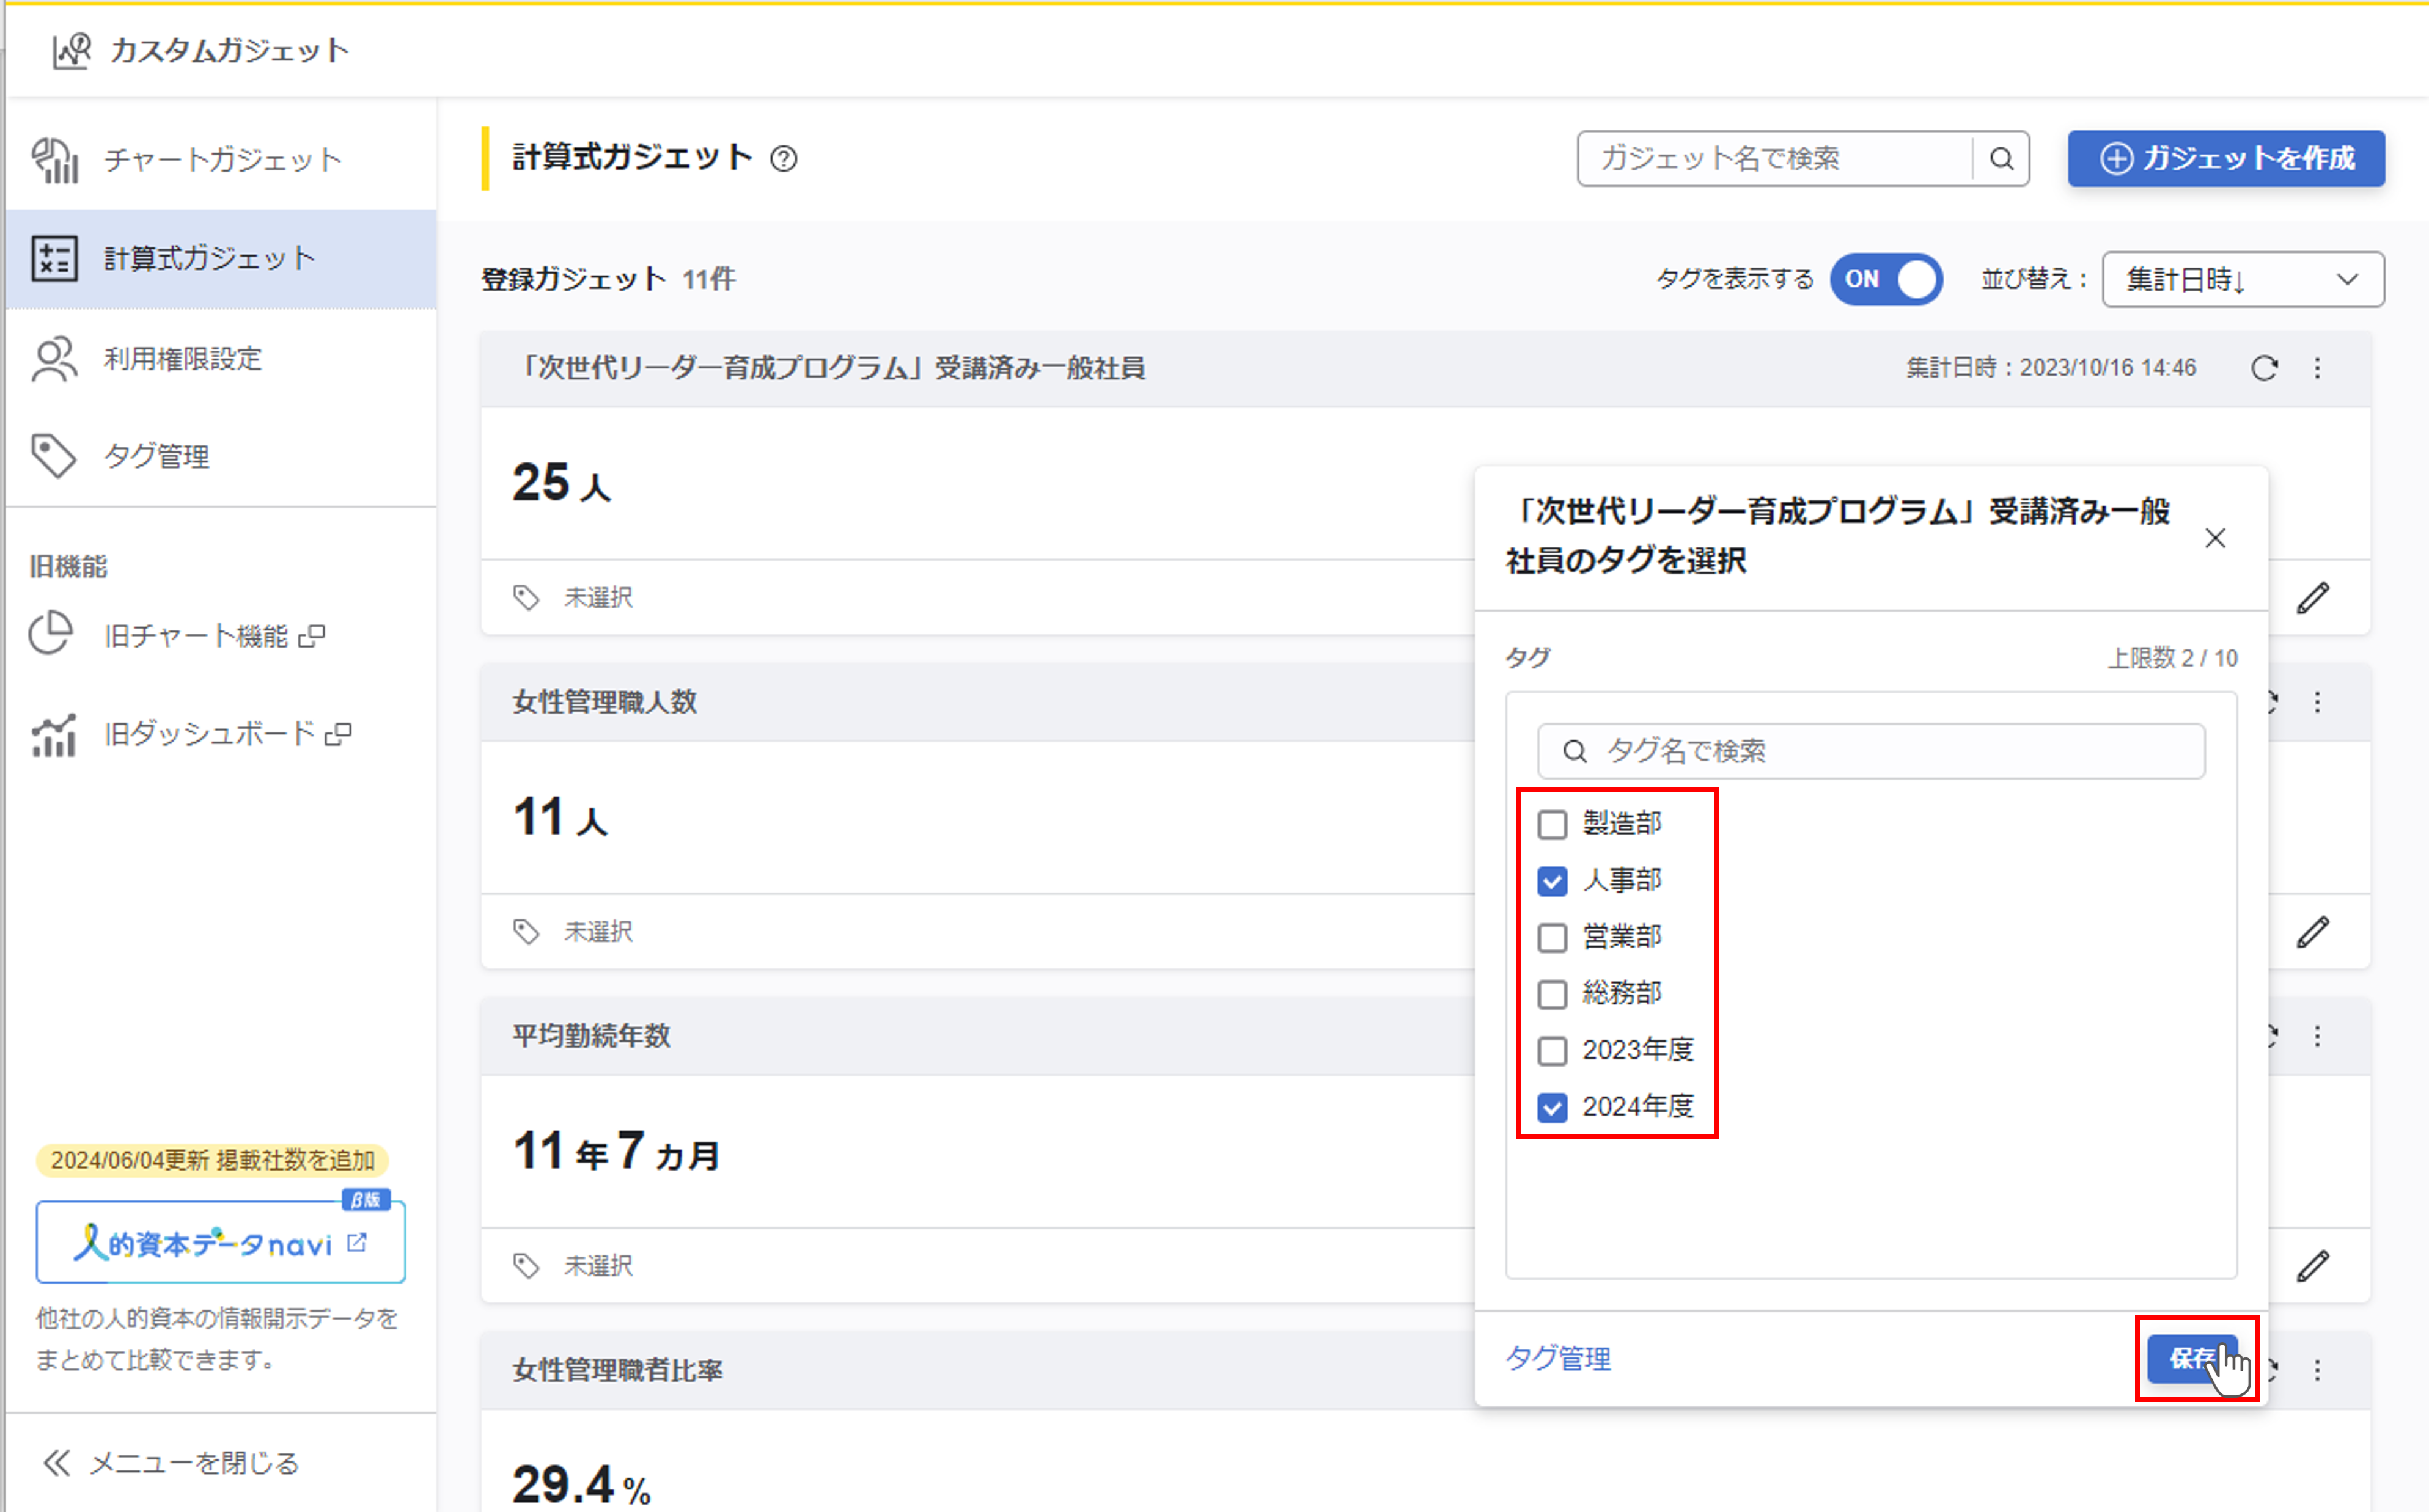This screenshot has height=1512, width=2429.
Task: Click the タグ名で検索 input field
Action: 1871,751
